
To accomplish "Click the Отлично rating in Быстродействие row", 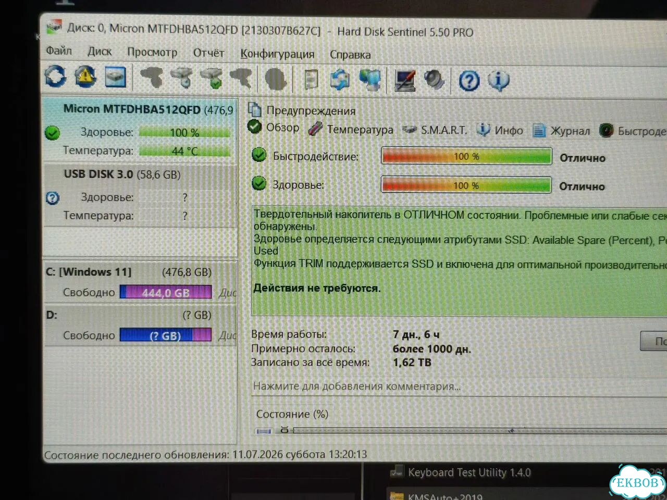I will [x=583, y=158].
